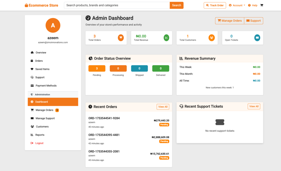Select the active Dashboard menu item
Viewport: 281px width, 171px height.
tap(53, 102)
